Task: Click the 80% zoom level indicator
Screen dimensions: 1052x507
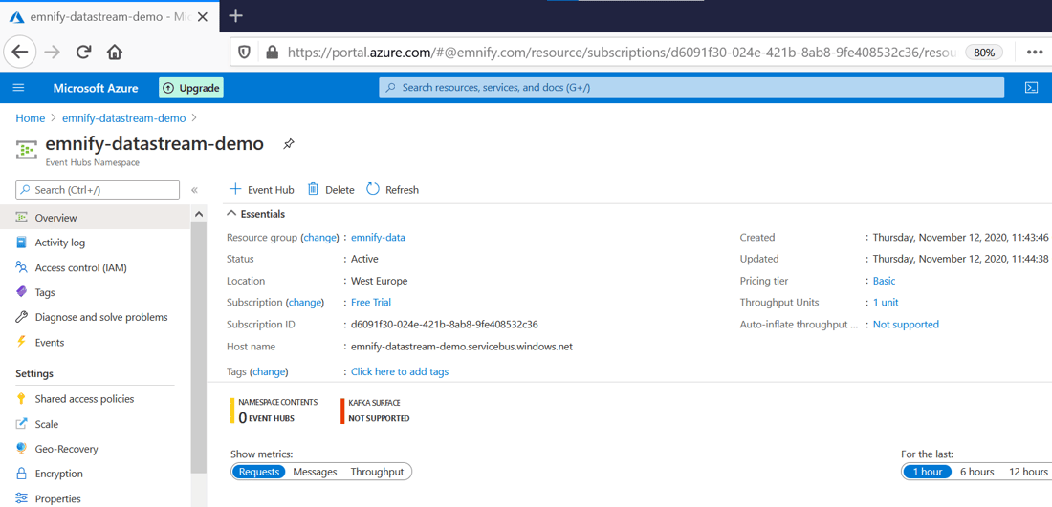Action: pyautogui.click(x=984, y=53)
